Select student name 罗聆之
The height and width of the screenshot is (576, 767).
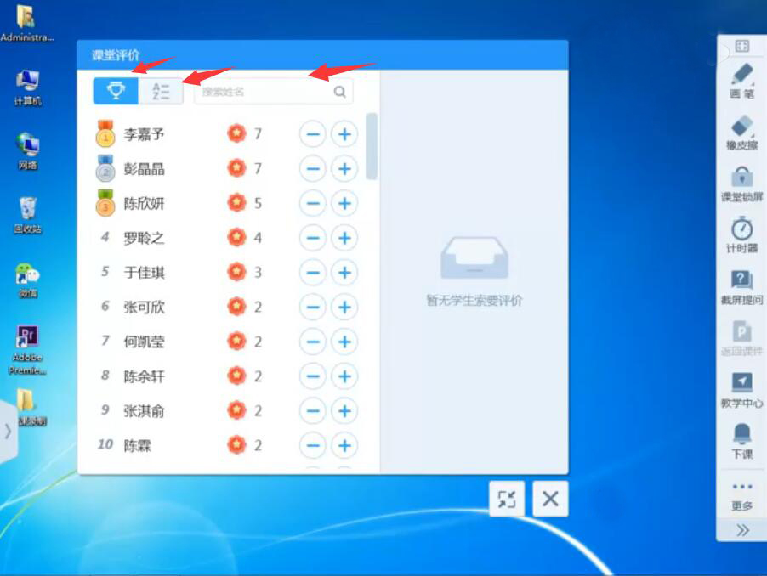(144, 239)
